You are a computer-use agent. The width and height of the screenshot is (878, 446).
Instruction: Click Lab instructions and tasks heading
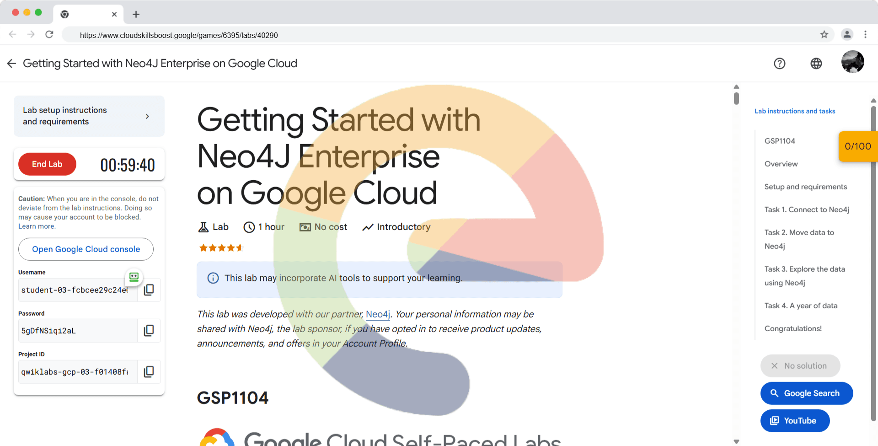795,111
